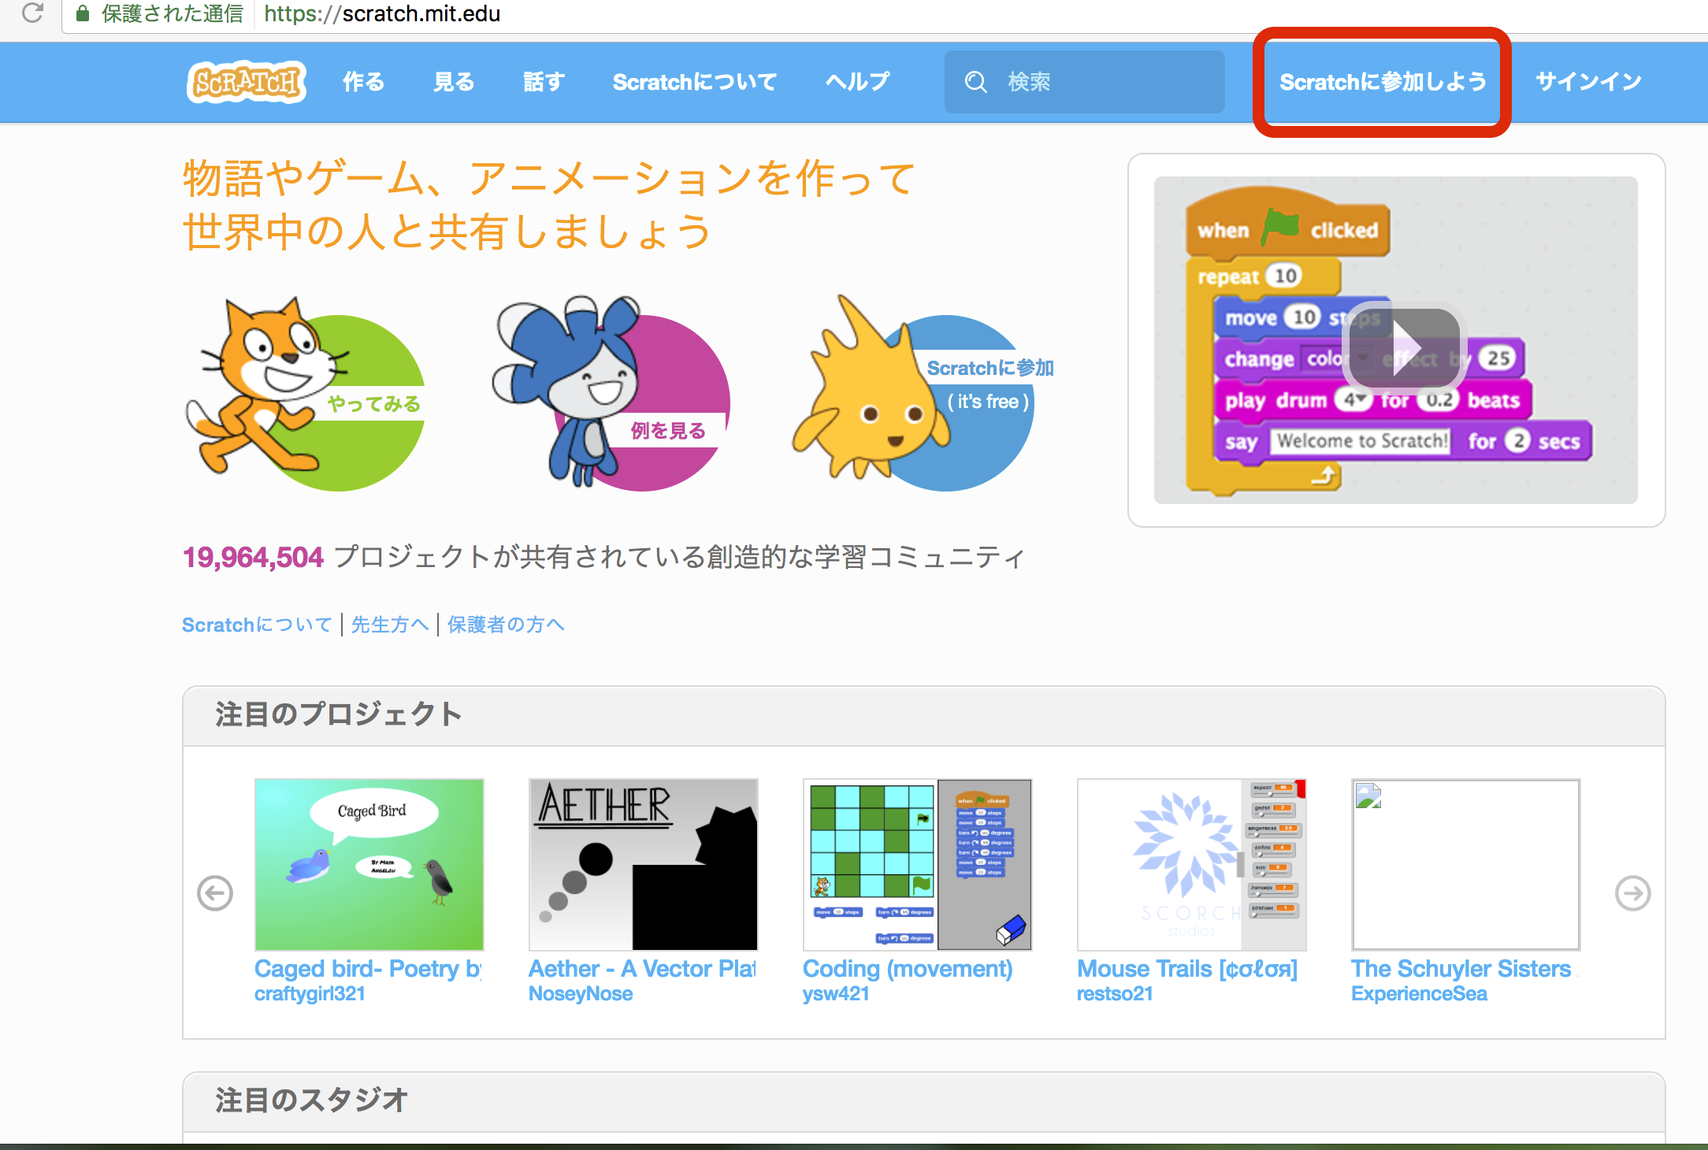Click The Schuyler Sisters title link
1708x1150 pixels.
[1464, 969]
